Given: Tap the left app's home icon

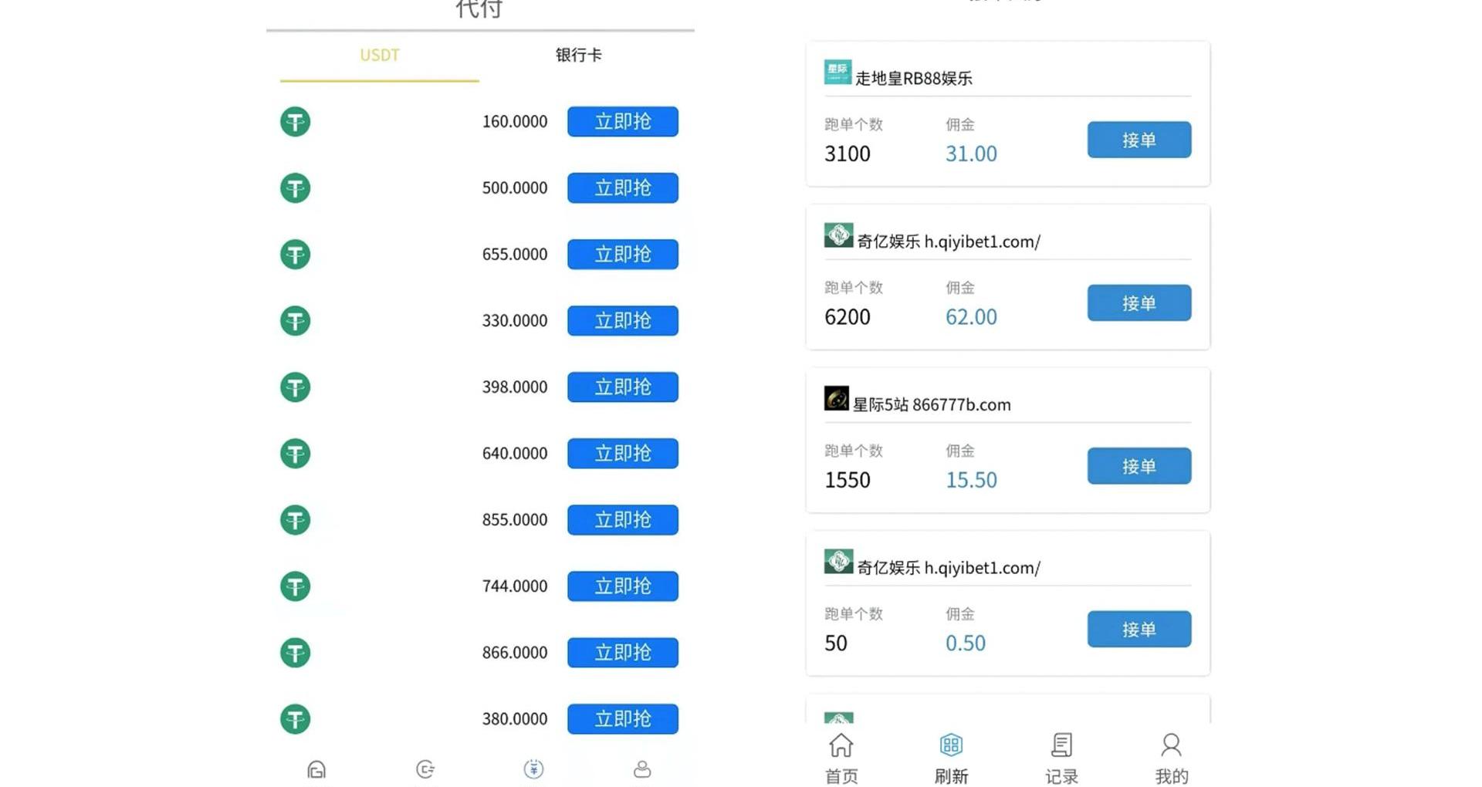Looking at the screenshot, I should coord(316,769).
